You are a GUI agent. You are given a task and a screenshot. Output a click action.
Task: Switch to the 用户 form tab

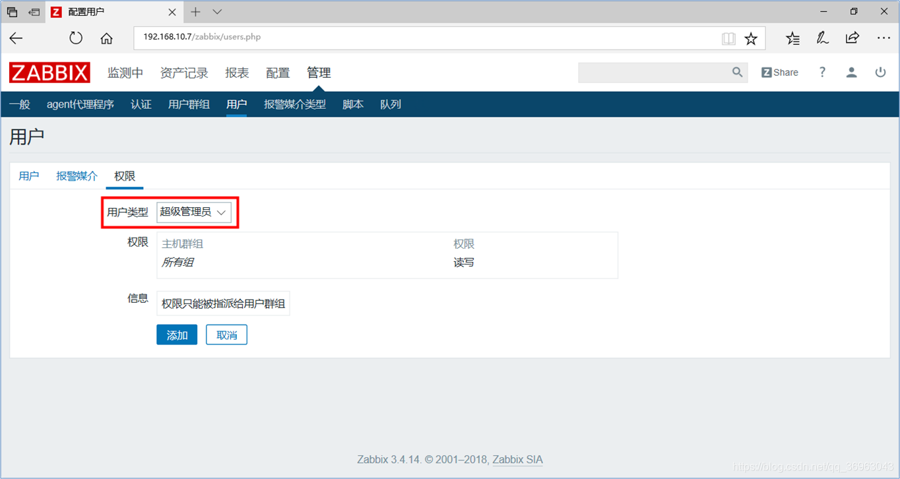[29, 176]
